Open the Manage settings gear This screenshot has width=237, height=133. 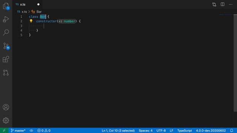coord(6,120)
